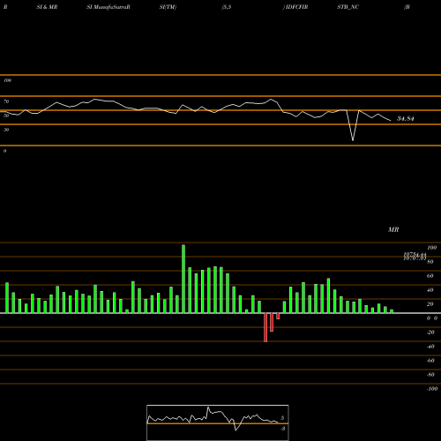Click the RSI value label 34.84
The image size is (441, 441).
[406, 119]
